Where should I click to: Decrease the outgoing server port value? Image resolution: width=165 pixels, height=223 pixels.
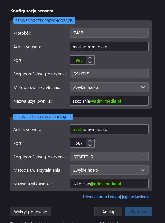pos(90,145)
